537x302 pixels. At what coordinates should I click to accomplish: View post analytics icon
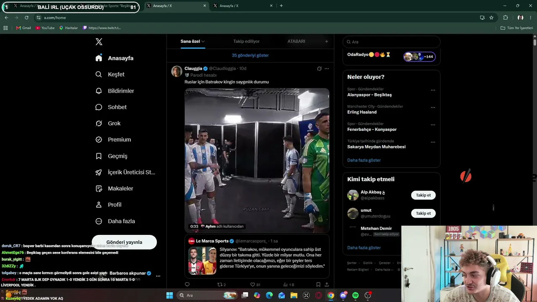click(x=289, y=284)
